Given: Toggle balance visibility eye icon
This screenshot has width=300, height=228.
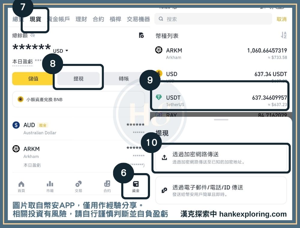Looking at the screenshot, I should tap(32, 35).
